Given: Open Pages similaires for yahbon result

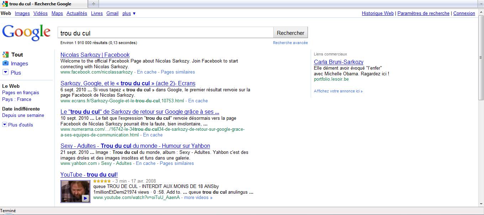Looking at the screenshot, I should click(177, 163).
